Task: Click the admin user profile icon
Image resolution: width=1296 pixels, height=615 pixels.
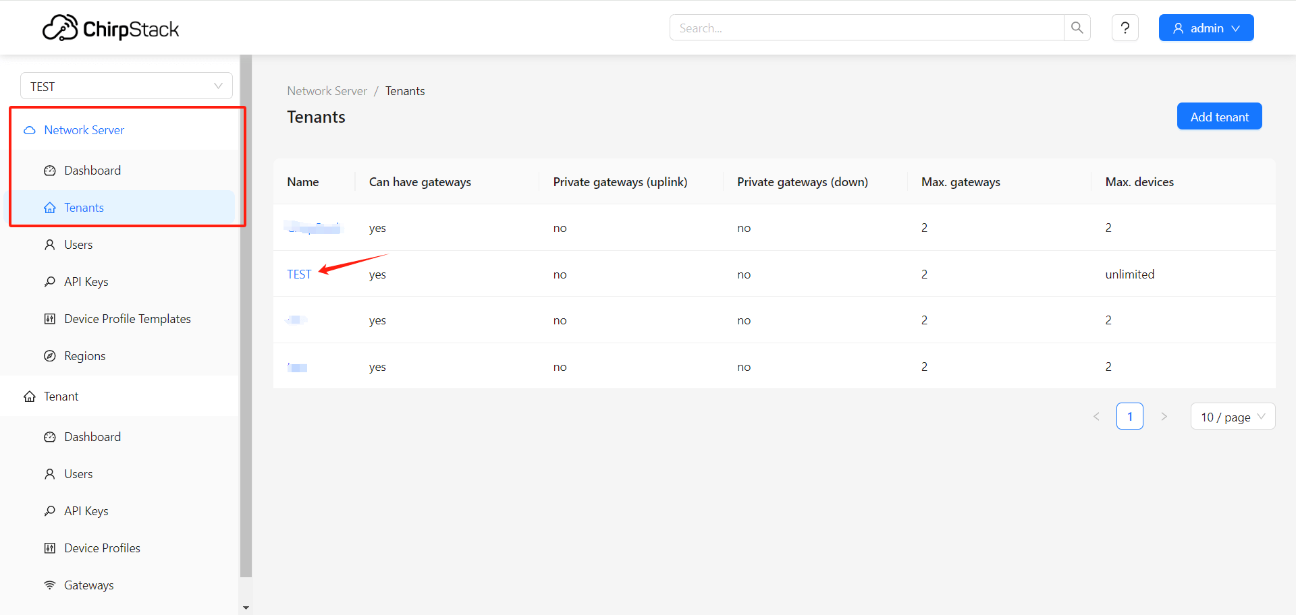Action: 1179,28
